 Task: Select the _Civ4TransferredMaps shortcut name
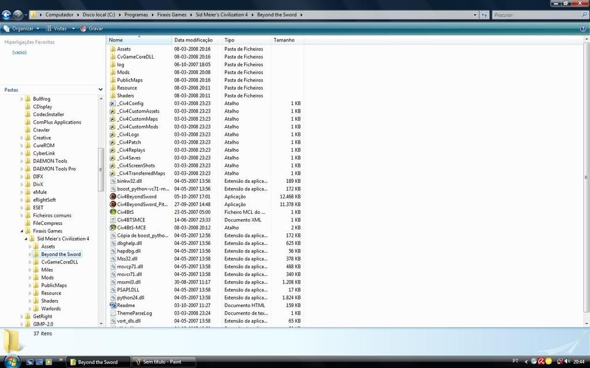[x=141, y=173]
